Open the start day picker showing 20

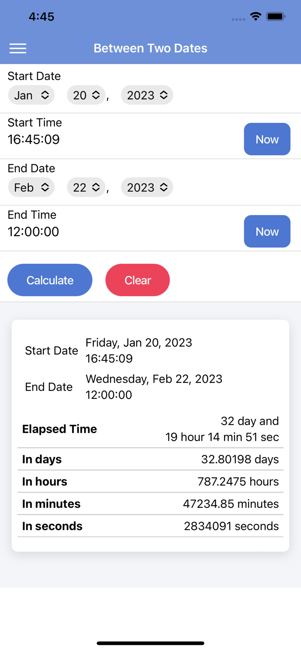tap(86, 95)
